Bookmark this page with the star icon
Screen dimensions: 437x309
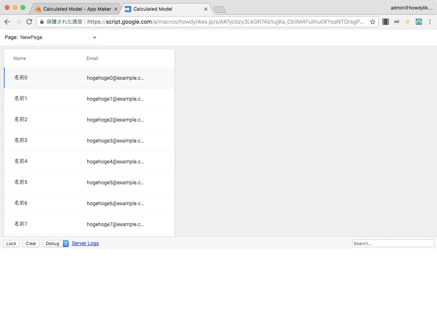373,22
